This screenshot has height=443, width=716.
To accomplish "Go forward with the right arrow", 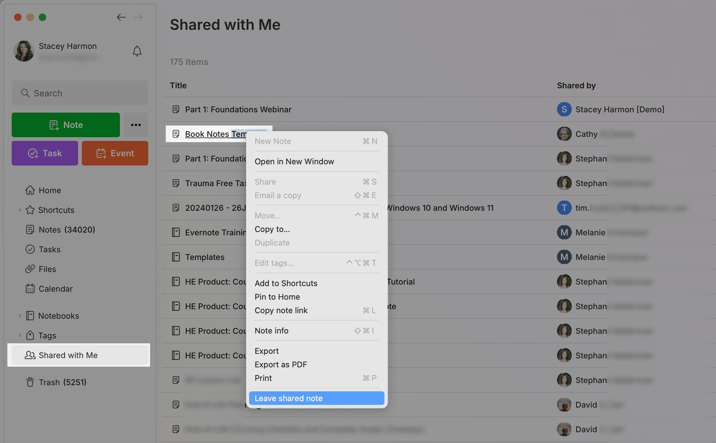I will pyautogui.click(x=138, y=17).
